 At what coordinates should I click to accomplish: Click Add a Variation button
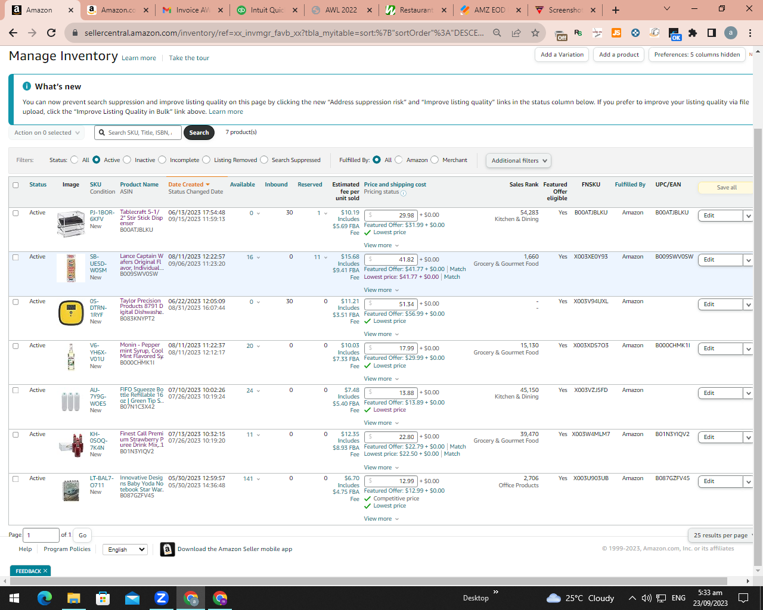(x=562, y=55)
